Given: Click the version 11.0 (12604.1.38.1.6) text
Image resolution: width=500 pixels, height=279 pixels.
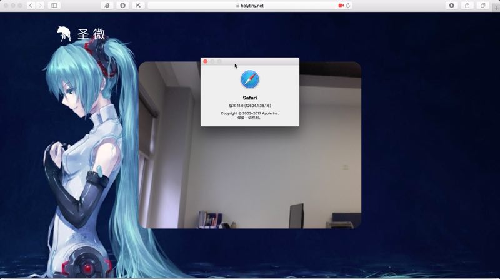Looking at the screenshot, I should tap(249, 106).
